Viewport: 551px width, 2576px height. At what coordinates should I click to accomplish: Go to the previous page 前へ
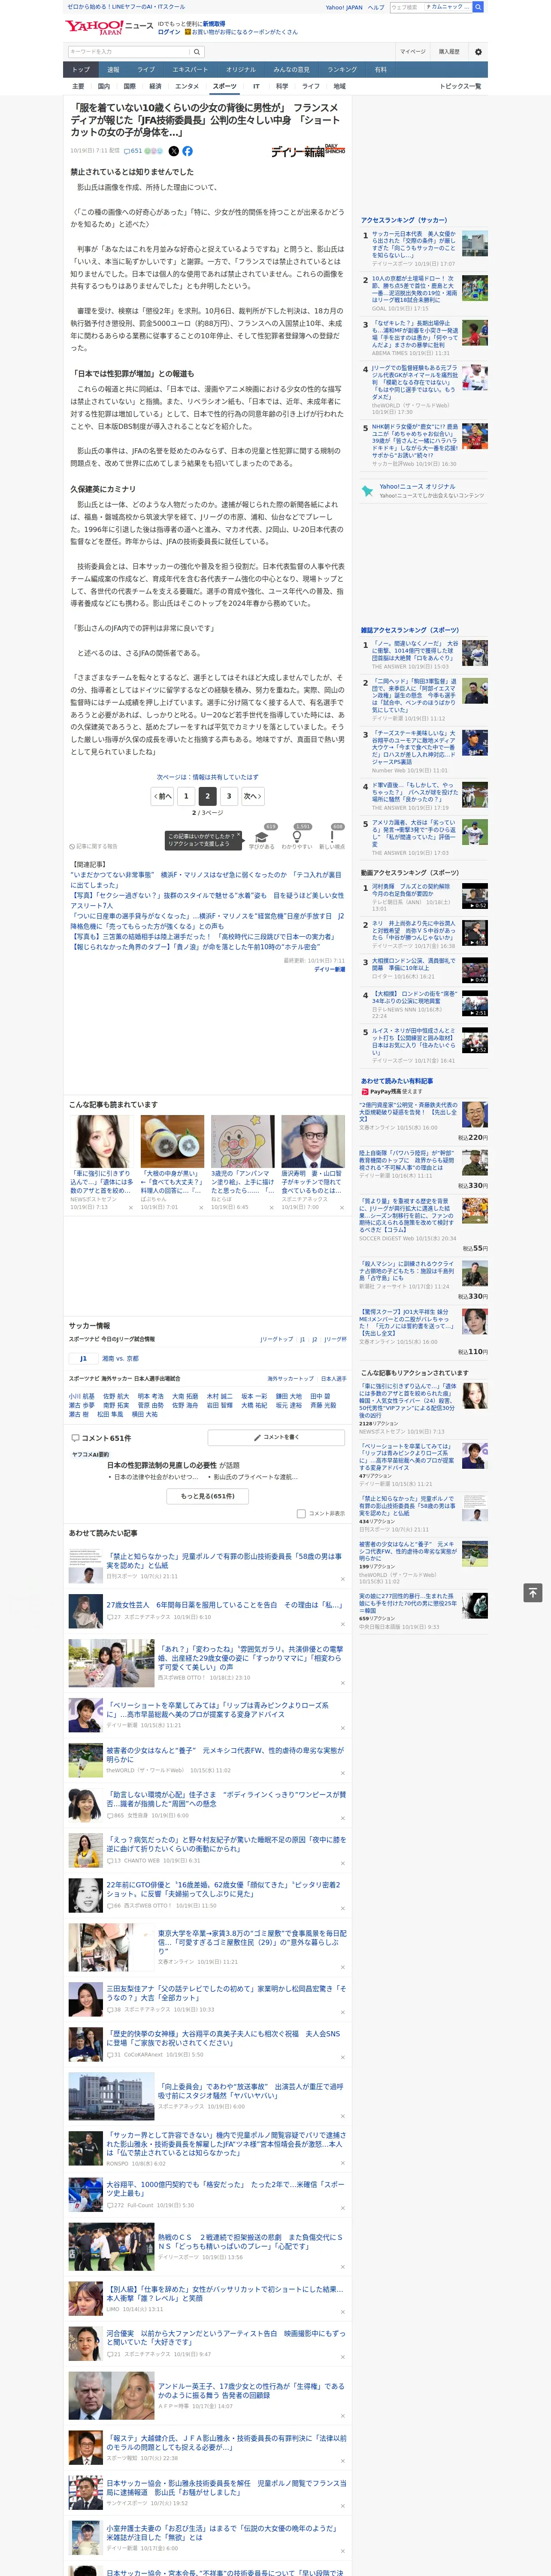[163, 796]
